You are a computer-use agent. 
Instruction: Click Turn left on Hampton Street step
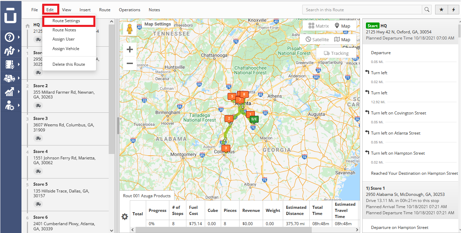tap(398, 153)
